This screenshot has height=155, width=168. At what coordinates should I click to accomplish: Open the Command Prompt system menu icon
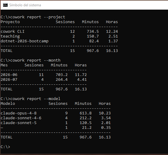pyautogui.click(x=5, y=5)
